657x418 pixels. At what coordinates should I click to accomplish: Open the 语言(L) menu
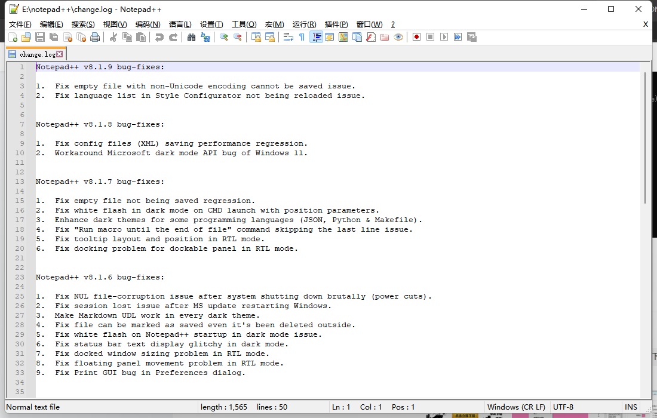pos(180,24)
